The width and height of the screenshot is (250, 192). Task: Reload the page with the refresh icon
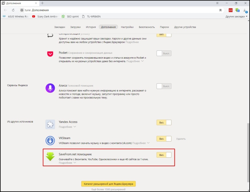[x=13, y=10]
